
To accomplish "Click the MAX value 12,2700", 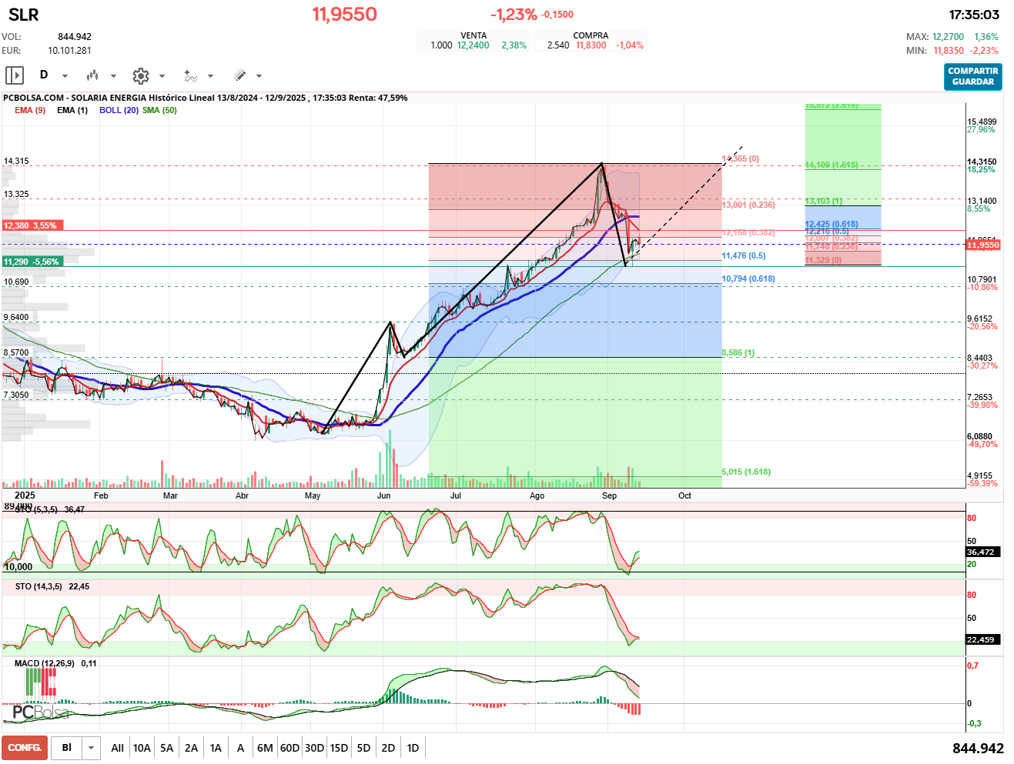I will [948, 37].
